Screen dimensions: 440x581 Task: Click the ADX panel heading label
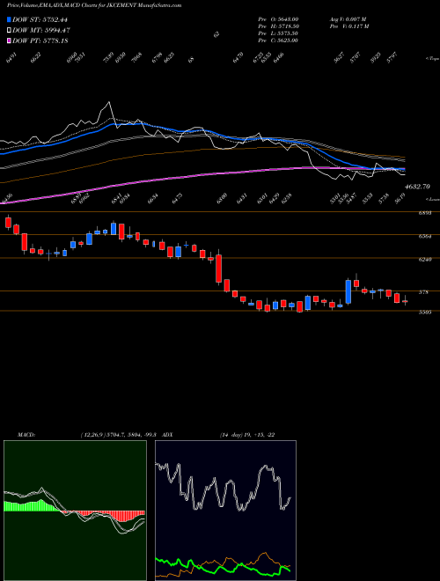pyautogui.click(x=168, y=434)
